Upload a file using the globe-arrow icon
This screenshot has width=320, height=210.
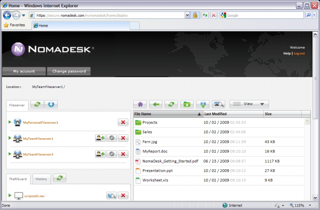click(x=203, y=104)
